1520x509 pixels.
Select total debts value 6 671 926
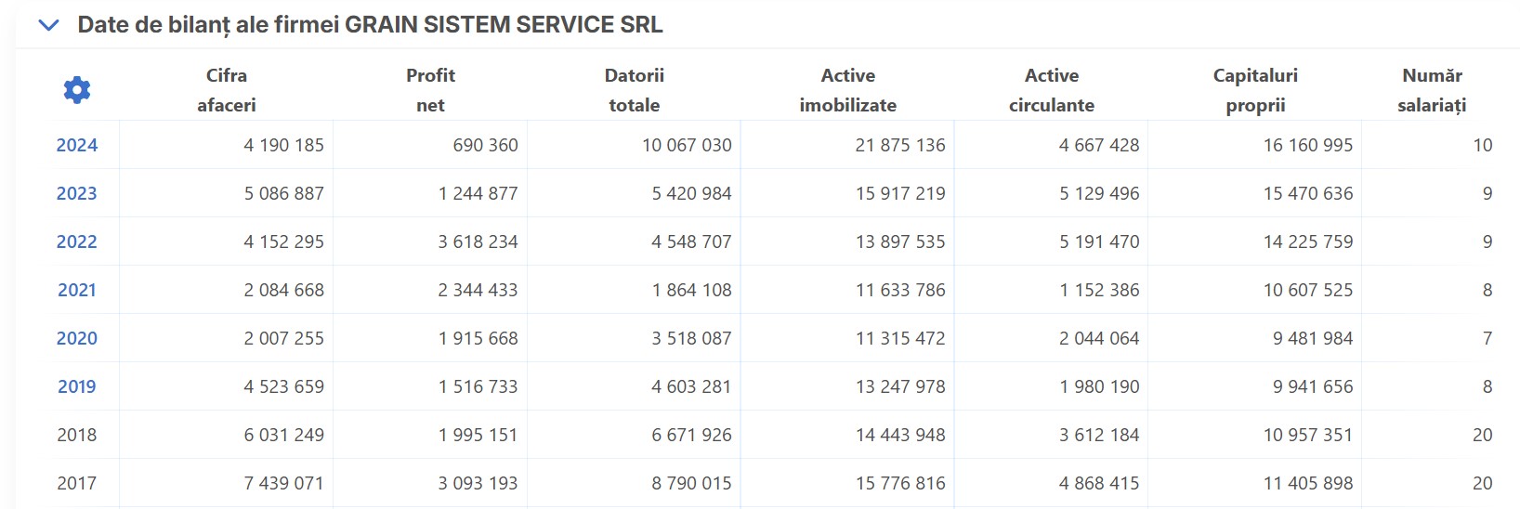click(x=692, y=435)
